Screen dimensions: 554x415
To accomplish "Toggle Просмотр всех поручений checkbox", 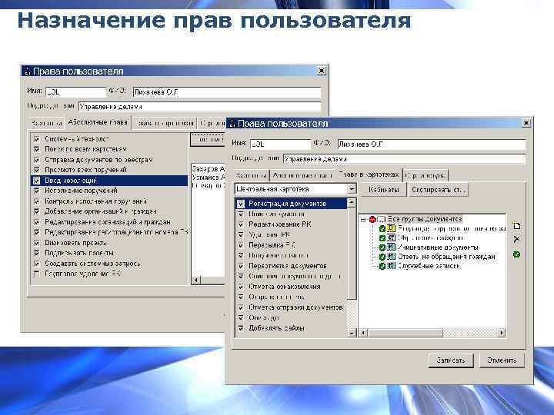I will tap(37, 170).
